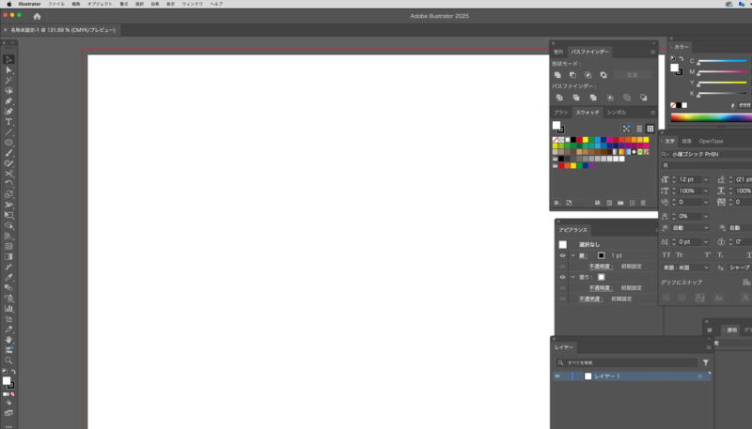Click the filter funnel icon in Layers panel
The width and height of the screenshot is (752, 429).
706,361
